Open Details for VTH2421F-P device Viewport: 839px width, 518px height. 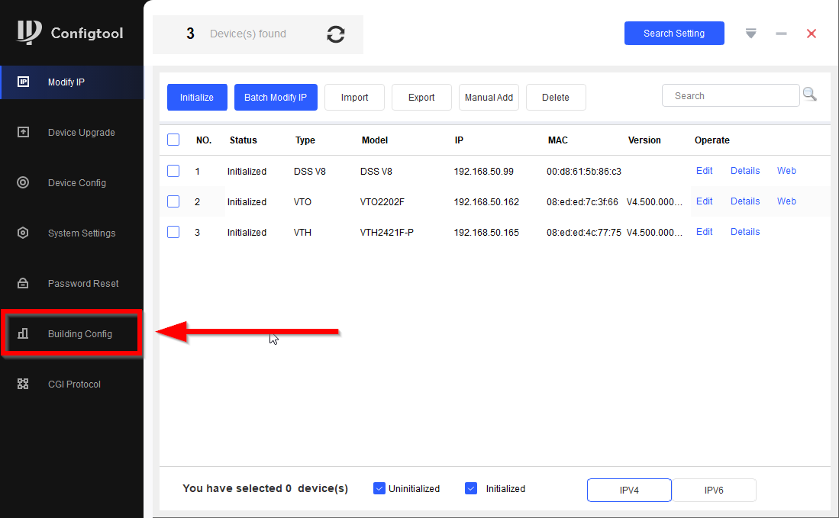point(745,232)
